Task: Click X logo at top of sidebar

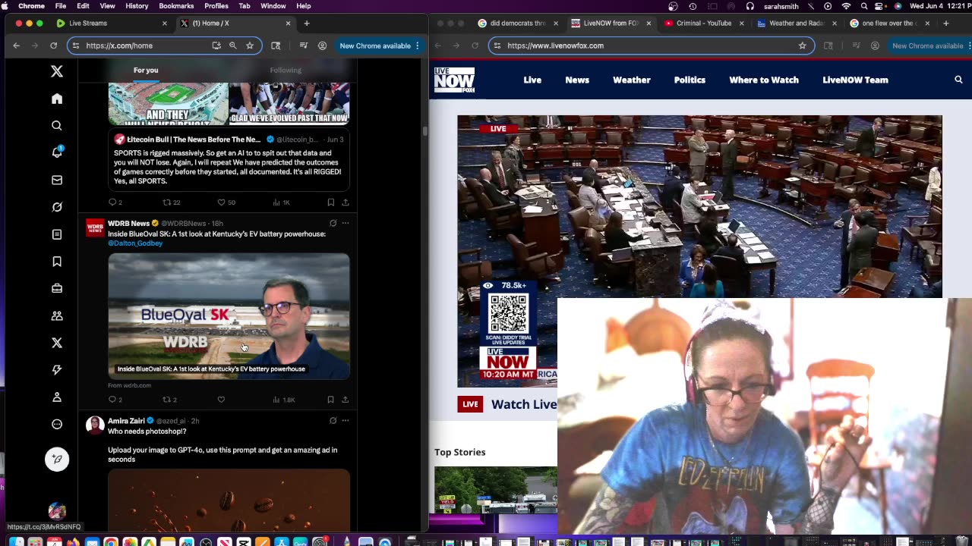Action: coord(57,71)
